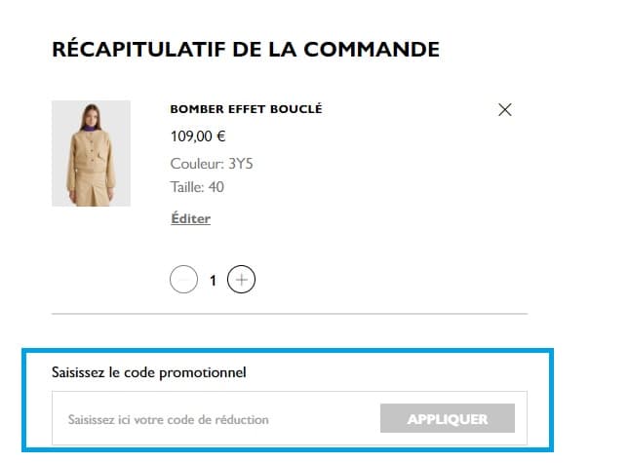
Task: Increase quantity with the plus icon
Action: 241,281
